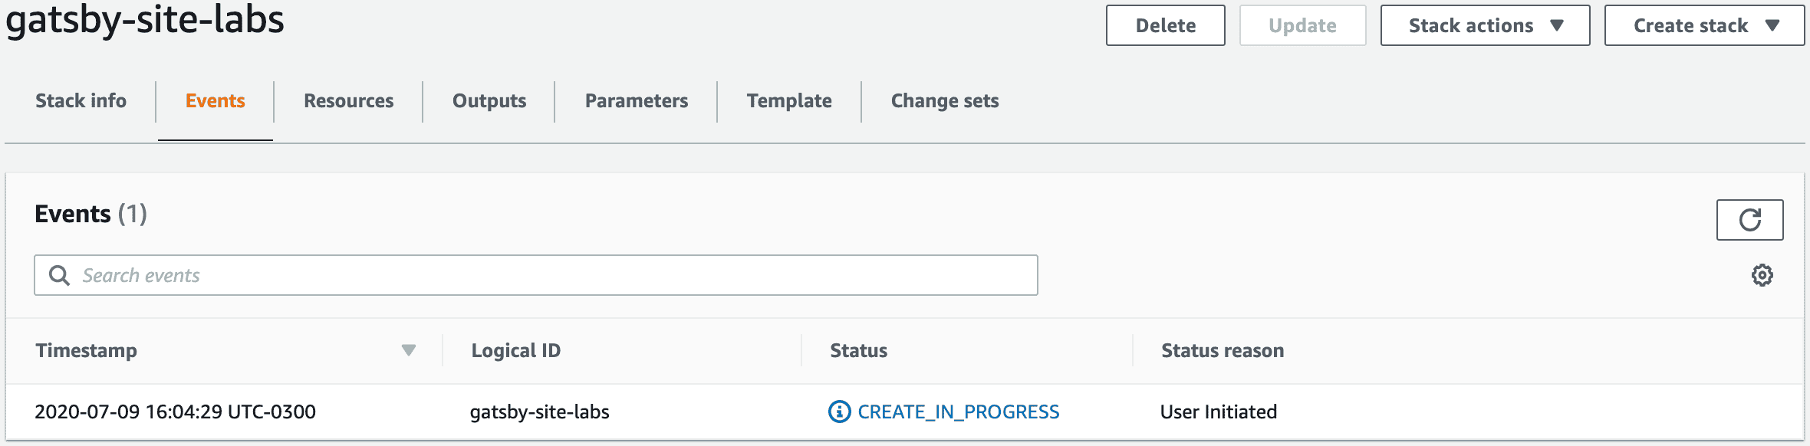Image resolution: width=1810 pixels, height=446 pixels.
Task: Open the Change sets tab
Action: click(945, 100)
